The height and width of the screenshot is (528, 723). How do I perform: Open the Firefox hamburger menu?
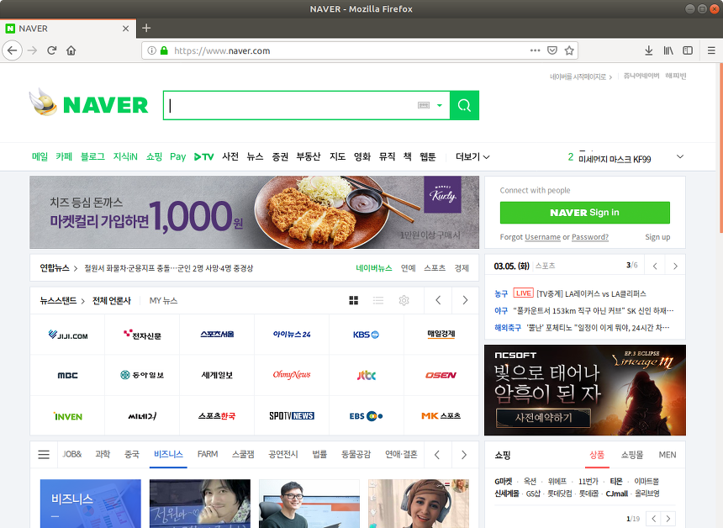711,50
